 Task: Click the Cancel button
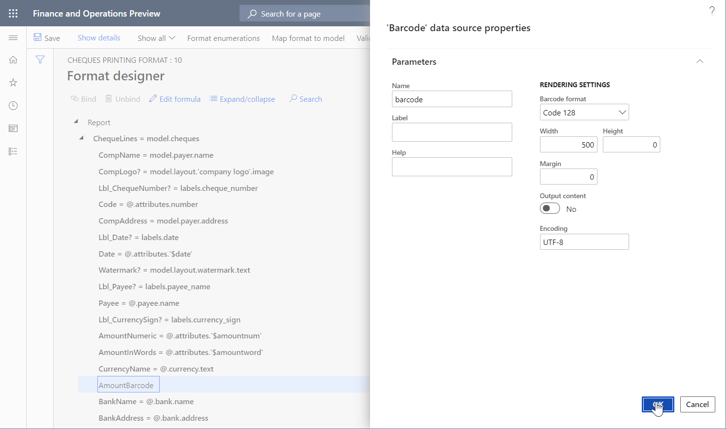(x=697, y=404)
